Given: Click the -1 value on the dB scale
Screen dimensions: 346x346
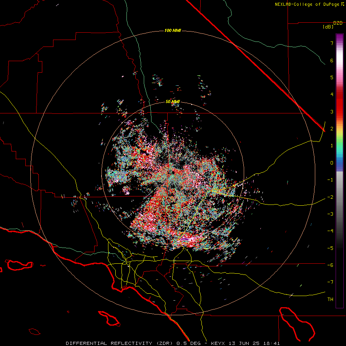Looking at the screenshot, I should [330, 180].
